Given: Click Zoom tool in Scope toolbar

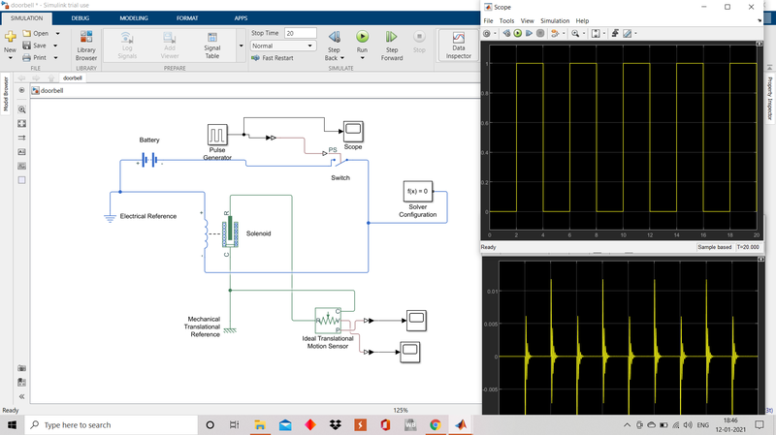Looking at the screenshot, I should (x=575, y=34).
